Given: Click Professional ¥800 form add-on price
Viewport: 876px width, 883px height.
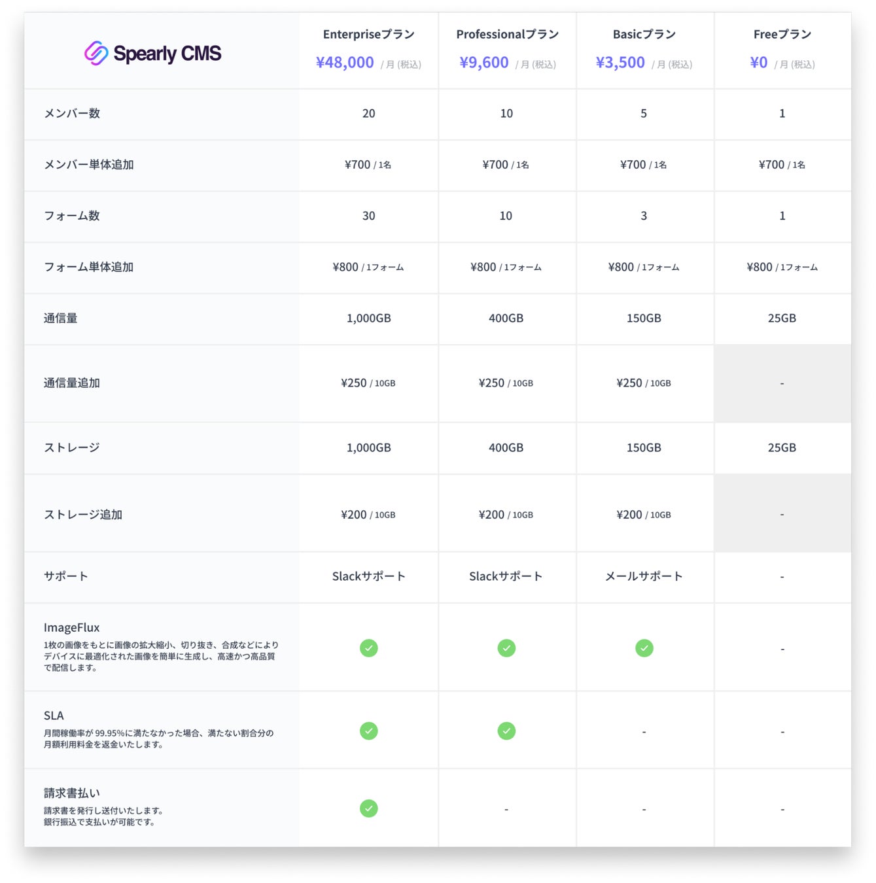Looking at the screenshot, I should 506,267.
